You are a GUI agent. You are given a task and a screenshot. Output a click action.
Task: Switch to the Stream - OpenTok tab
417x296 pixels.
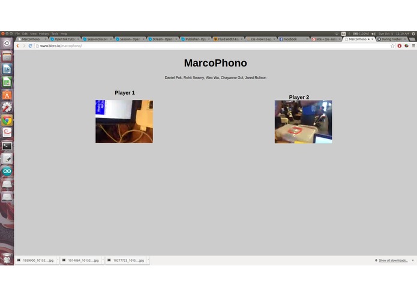tap(163, 39)
